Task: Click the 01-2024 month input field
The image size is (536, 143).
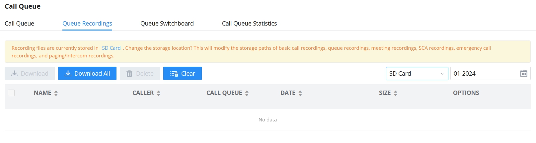Action: pos(485,74)
